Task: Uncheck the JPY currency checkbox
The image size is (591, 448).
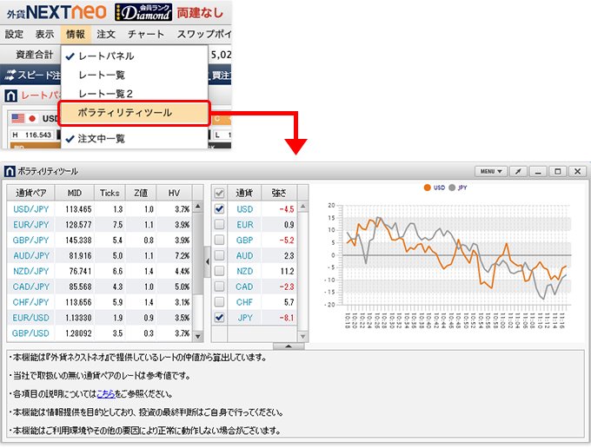Action: 220,318
